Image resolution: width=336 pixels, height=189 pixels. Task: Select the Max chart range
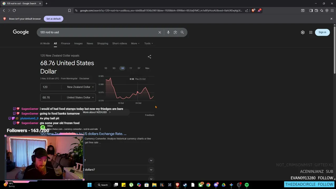point(147,68)
